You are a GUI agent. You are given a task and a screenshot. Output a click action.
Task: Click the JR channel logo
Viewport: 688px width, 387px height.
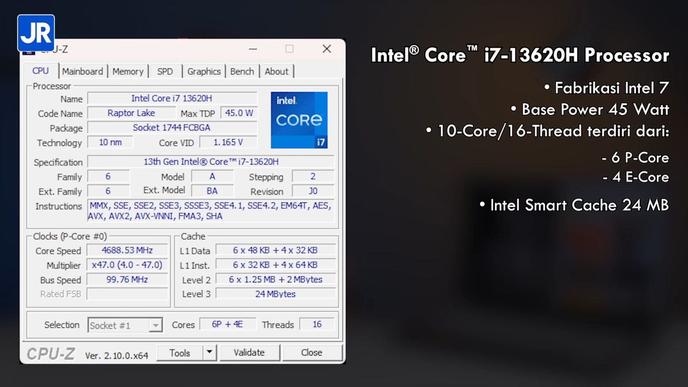pos(36,33)
